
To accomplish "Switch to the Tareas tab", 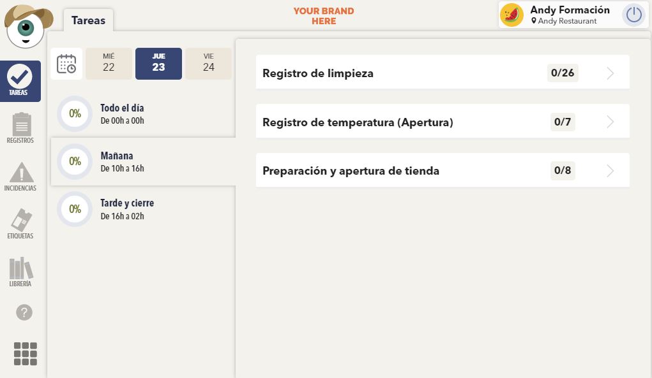I will click(x=88, y=20).
